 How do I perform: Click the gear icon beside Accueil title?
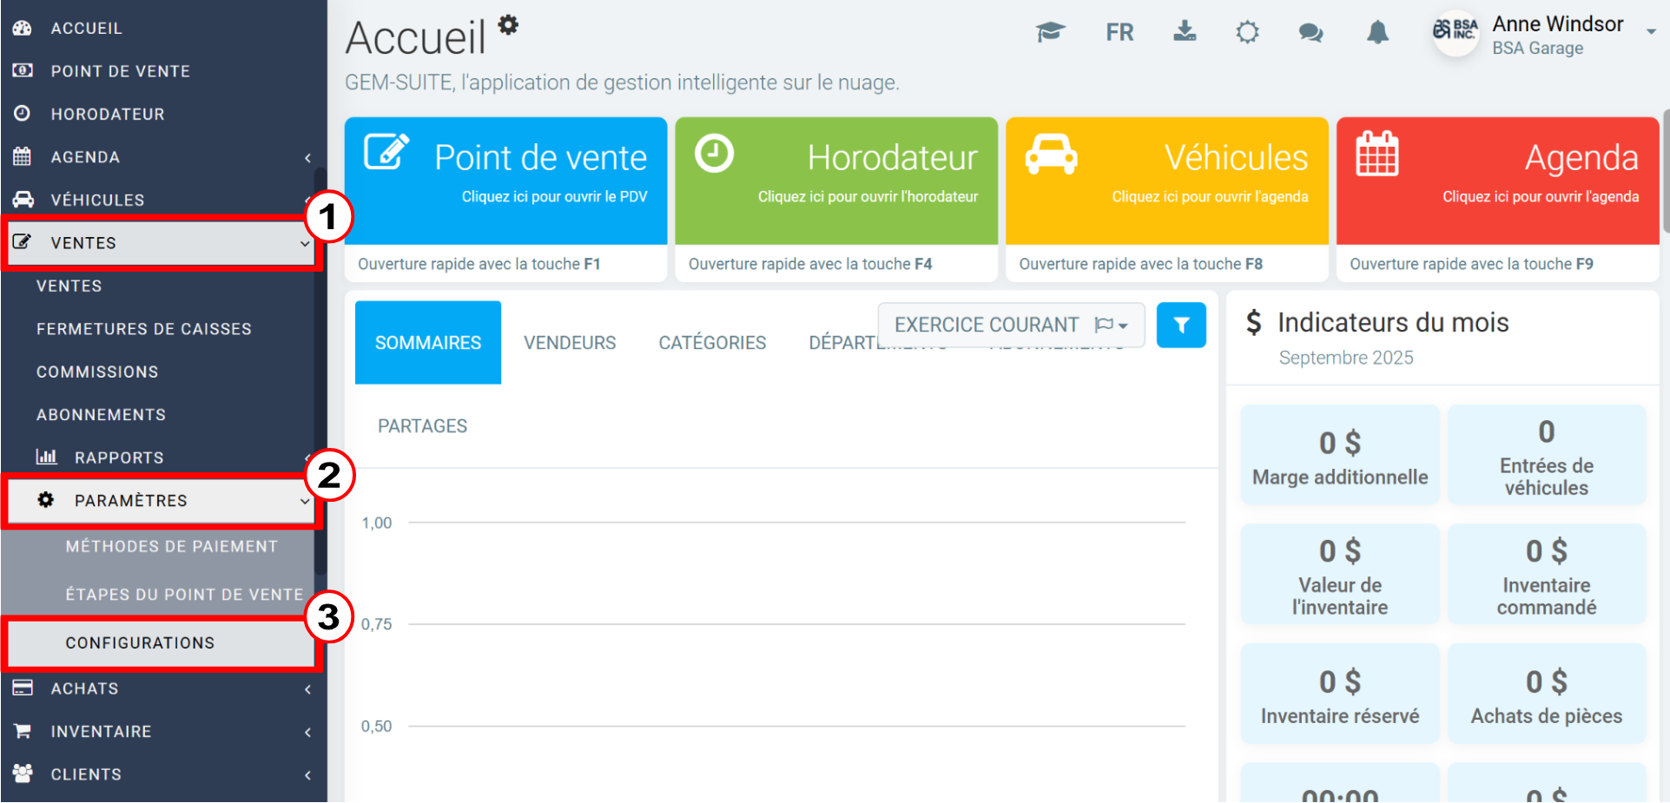click(x=508, y=24)
